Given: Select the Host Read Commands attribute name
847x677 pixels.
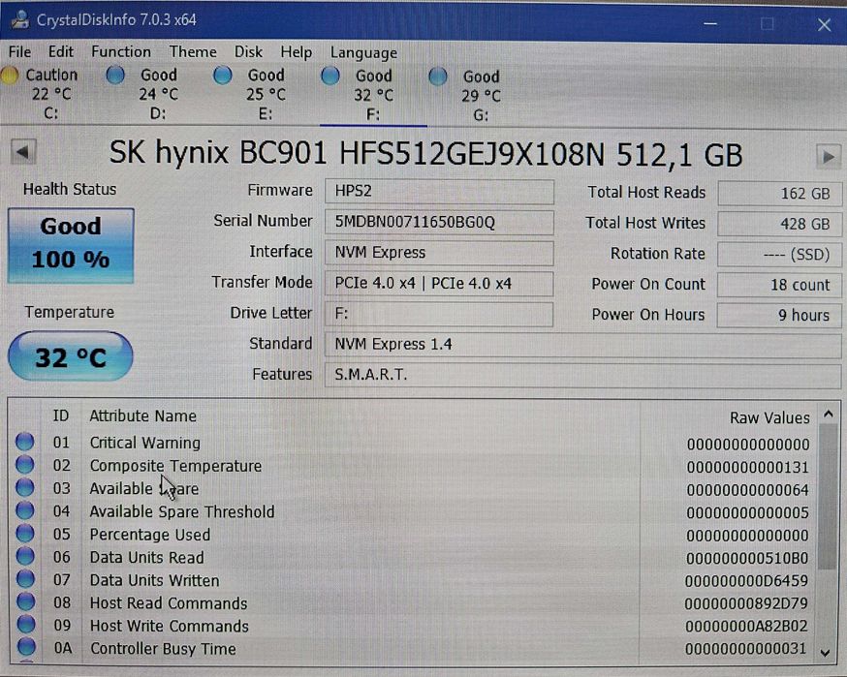Looking at the screenshot, I should pos(169,603).
